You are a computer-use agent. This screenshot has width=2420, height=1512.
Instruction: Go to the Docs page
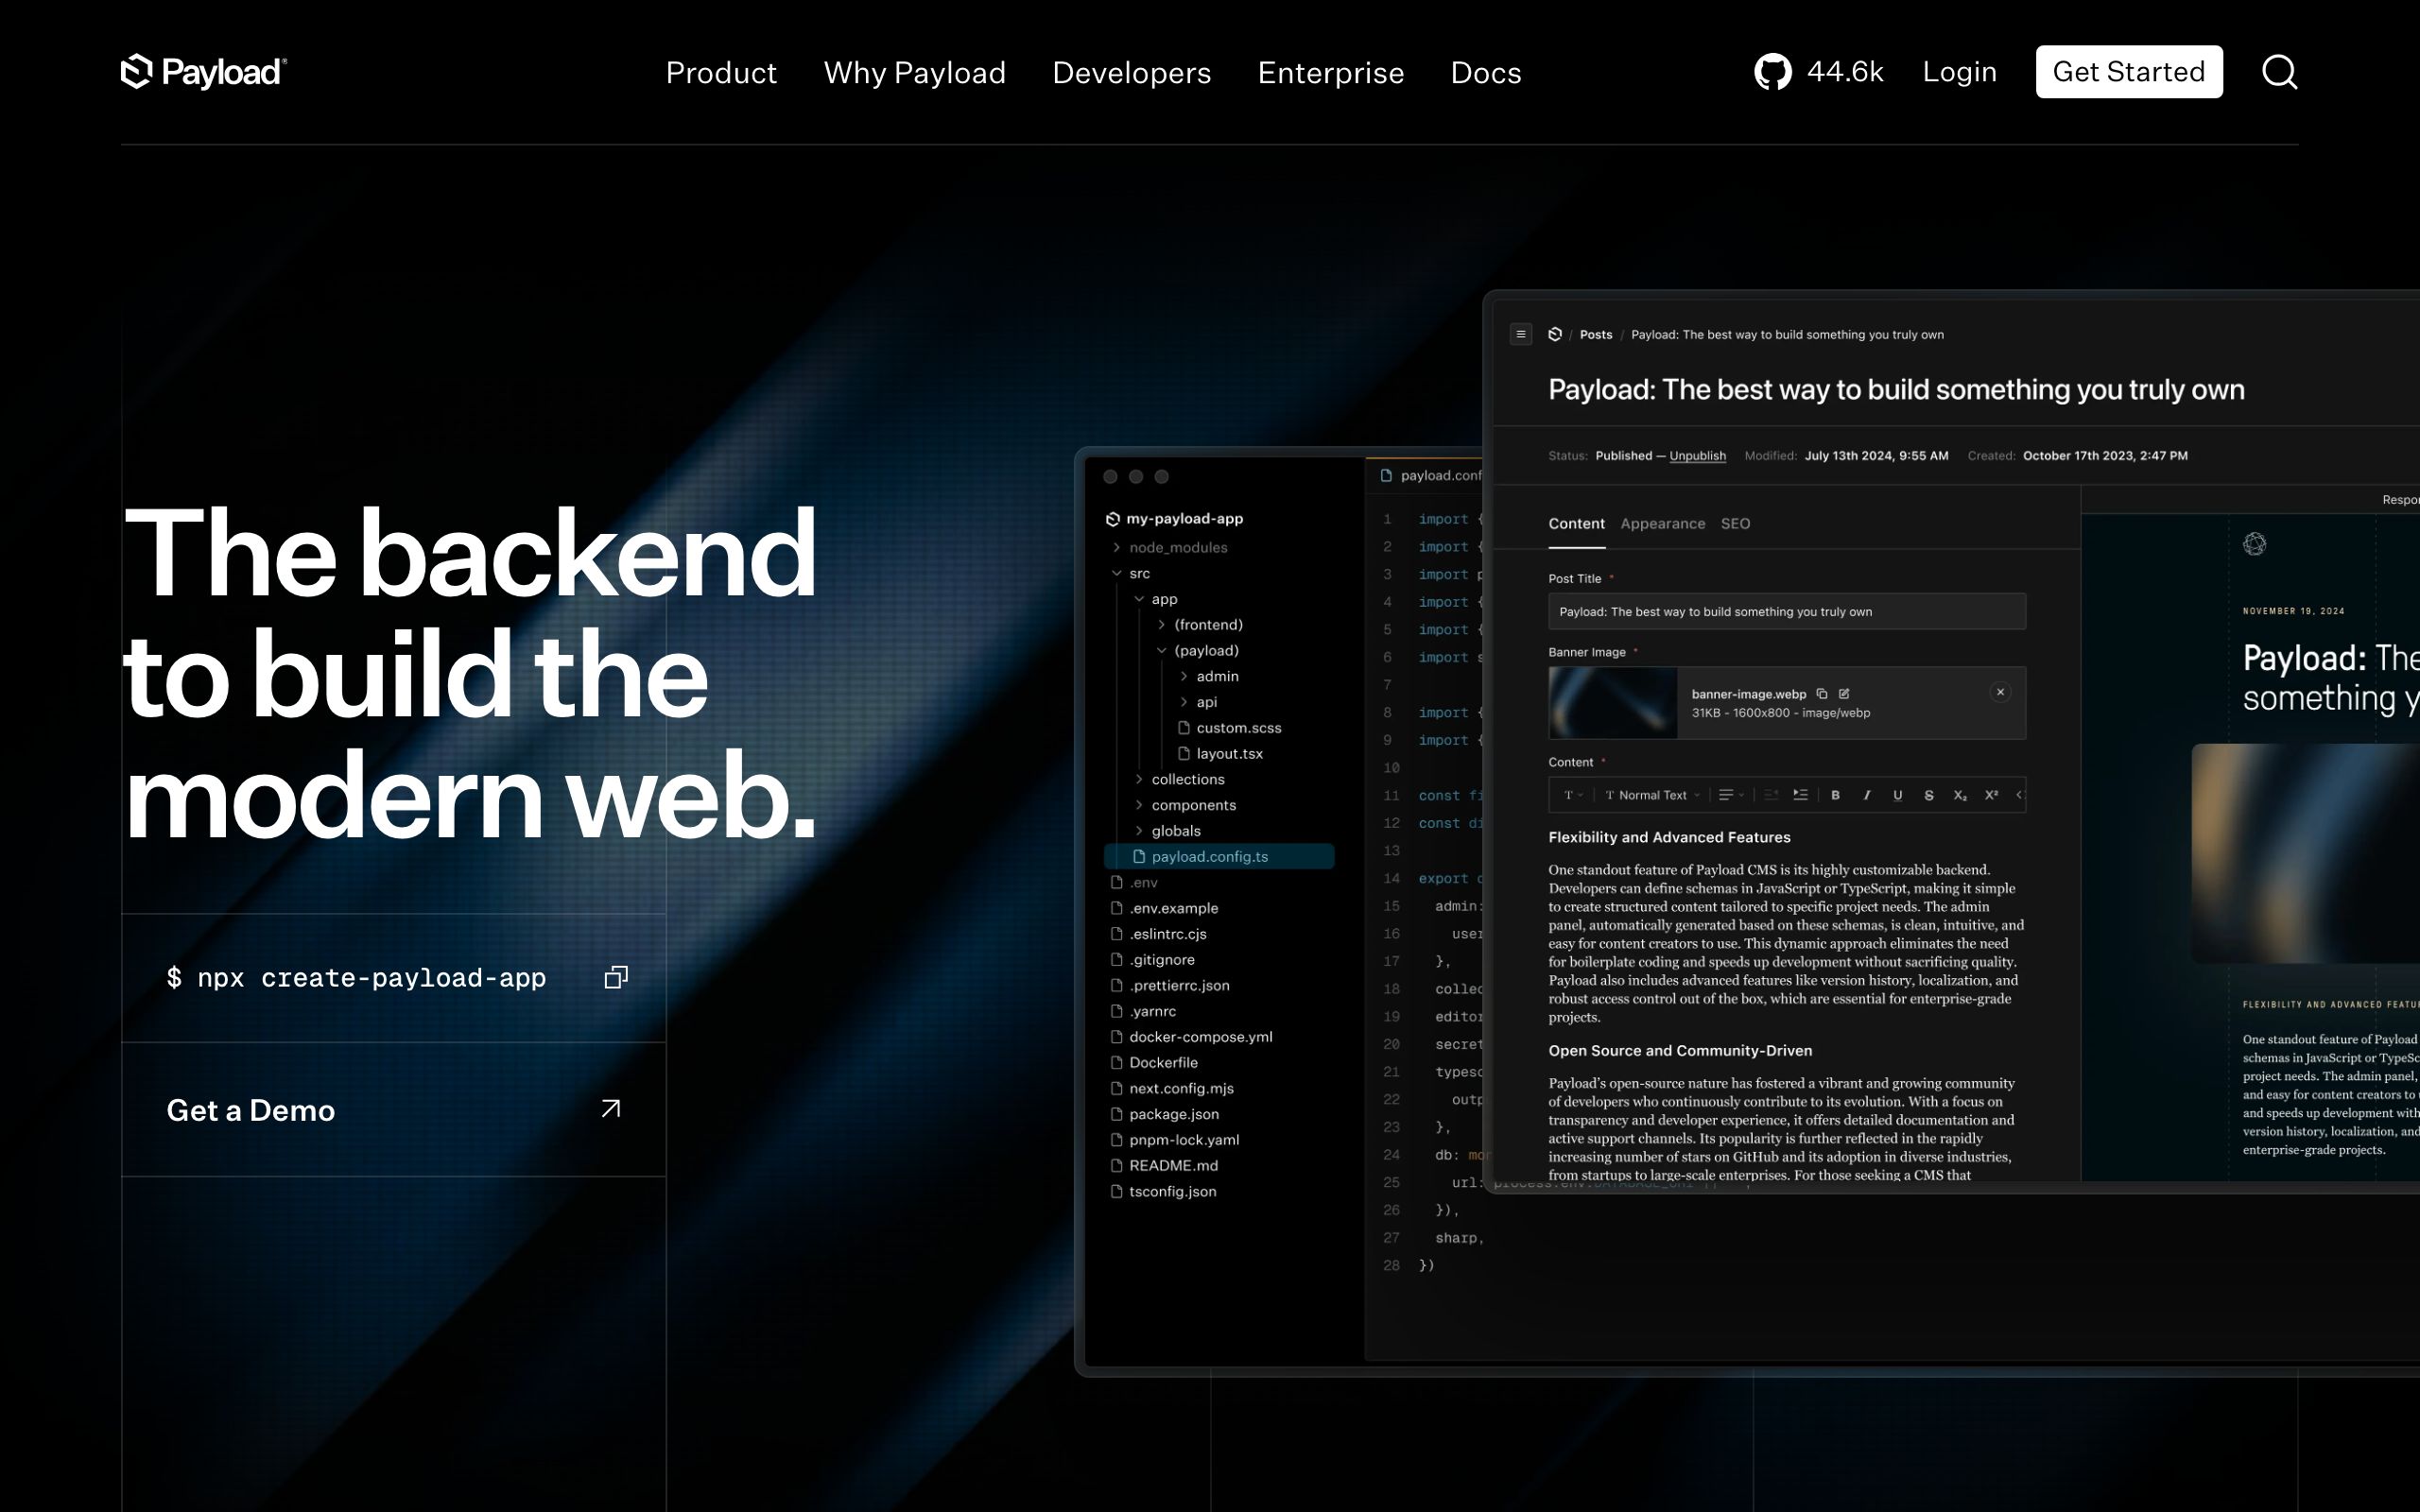tap(1485, 72)
